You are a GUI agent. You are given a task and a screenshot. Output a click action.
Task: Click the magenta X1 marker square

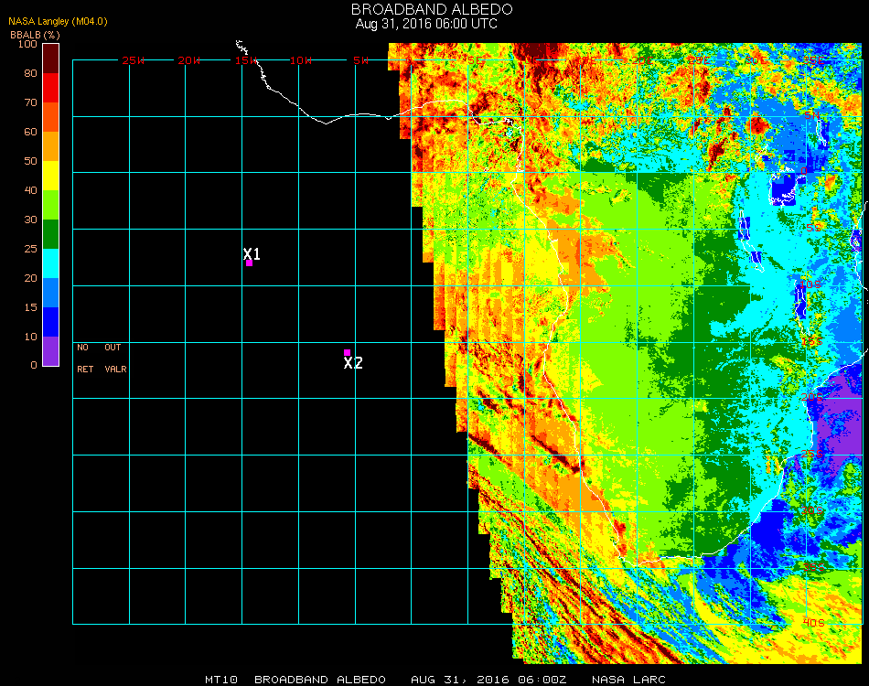point(249,263)
